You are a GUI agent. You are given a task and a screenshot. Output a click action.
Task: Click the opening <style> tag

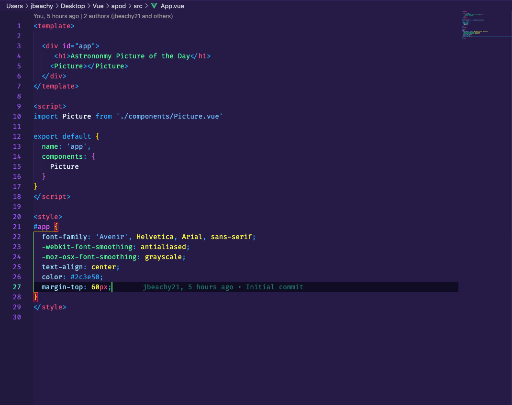pos(48,217)
